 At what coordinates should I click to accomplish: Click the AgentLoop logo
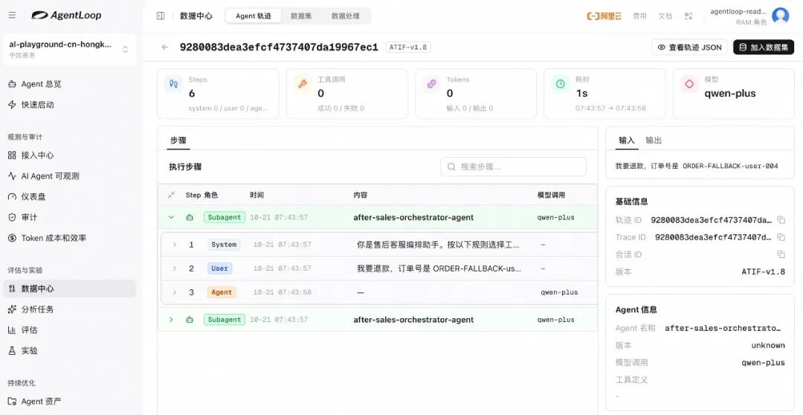(66, 16)
